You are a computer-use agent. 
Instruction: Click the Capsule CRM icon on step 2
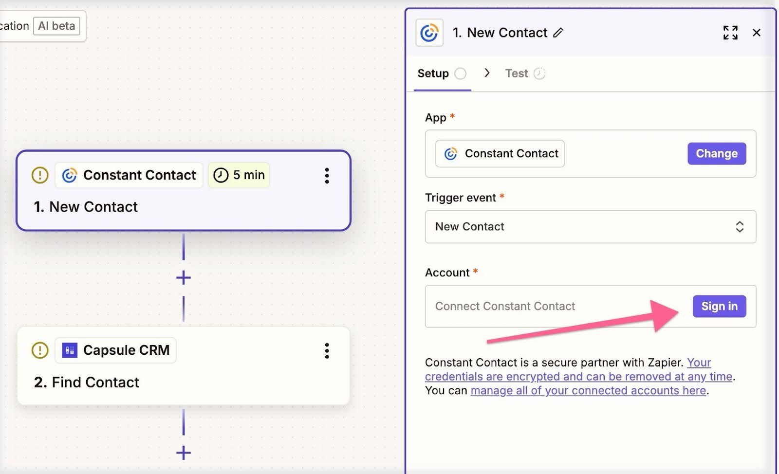point(70,350)
